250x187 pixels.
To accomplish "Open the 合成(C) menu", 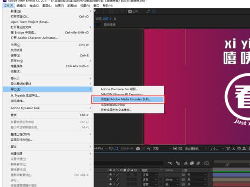I will click(34, 6).
